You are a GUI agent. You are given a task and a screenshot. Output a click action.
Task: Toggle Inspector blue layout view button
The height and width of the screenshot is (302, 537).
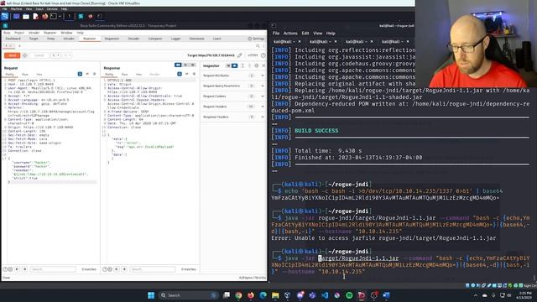coord(235,65)
